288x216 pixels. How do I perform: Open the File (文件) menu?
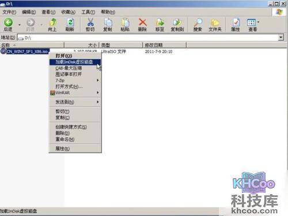(9, 12)
